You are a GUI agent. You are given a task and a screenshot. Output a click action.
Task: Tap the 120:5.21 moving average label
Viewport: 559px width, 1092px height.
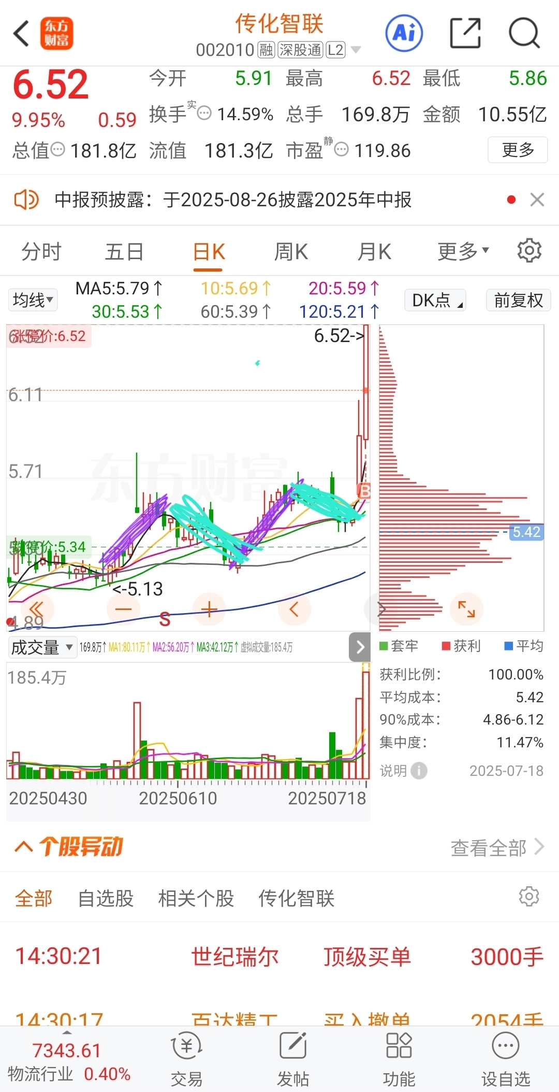[339, 311]
